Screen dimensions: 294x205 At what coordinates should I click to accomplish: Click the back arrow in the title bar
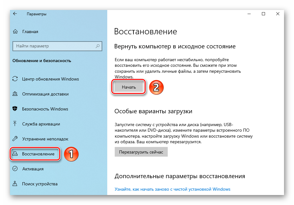[x=15, y=14]
